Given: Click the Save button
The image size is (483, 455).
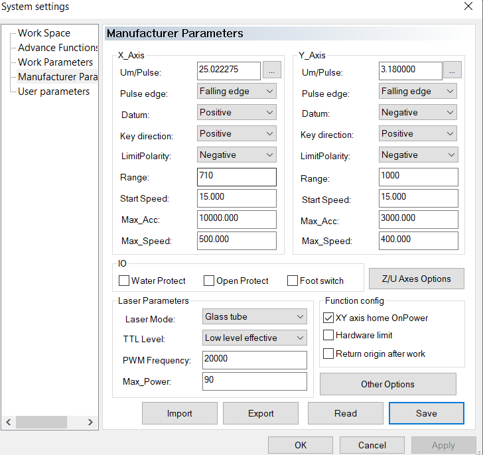Looking at the screenshot, I should 426,413.
